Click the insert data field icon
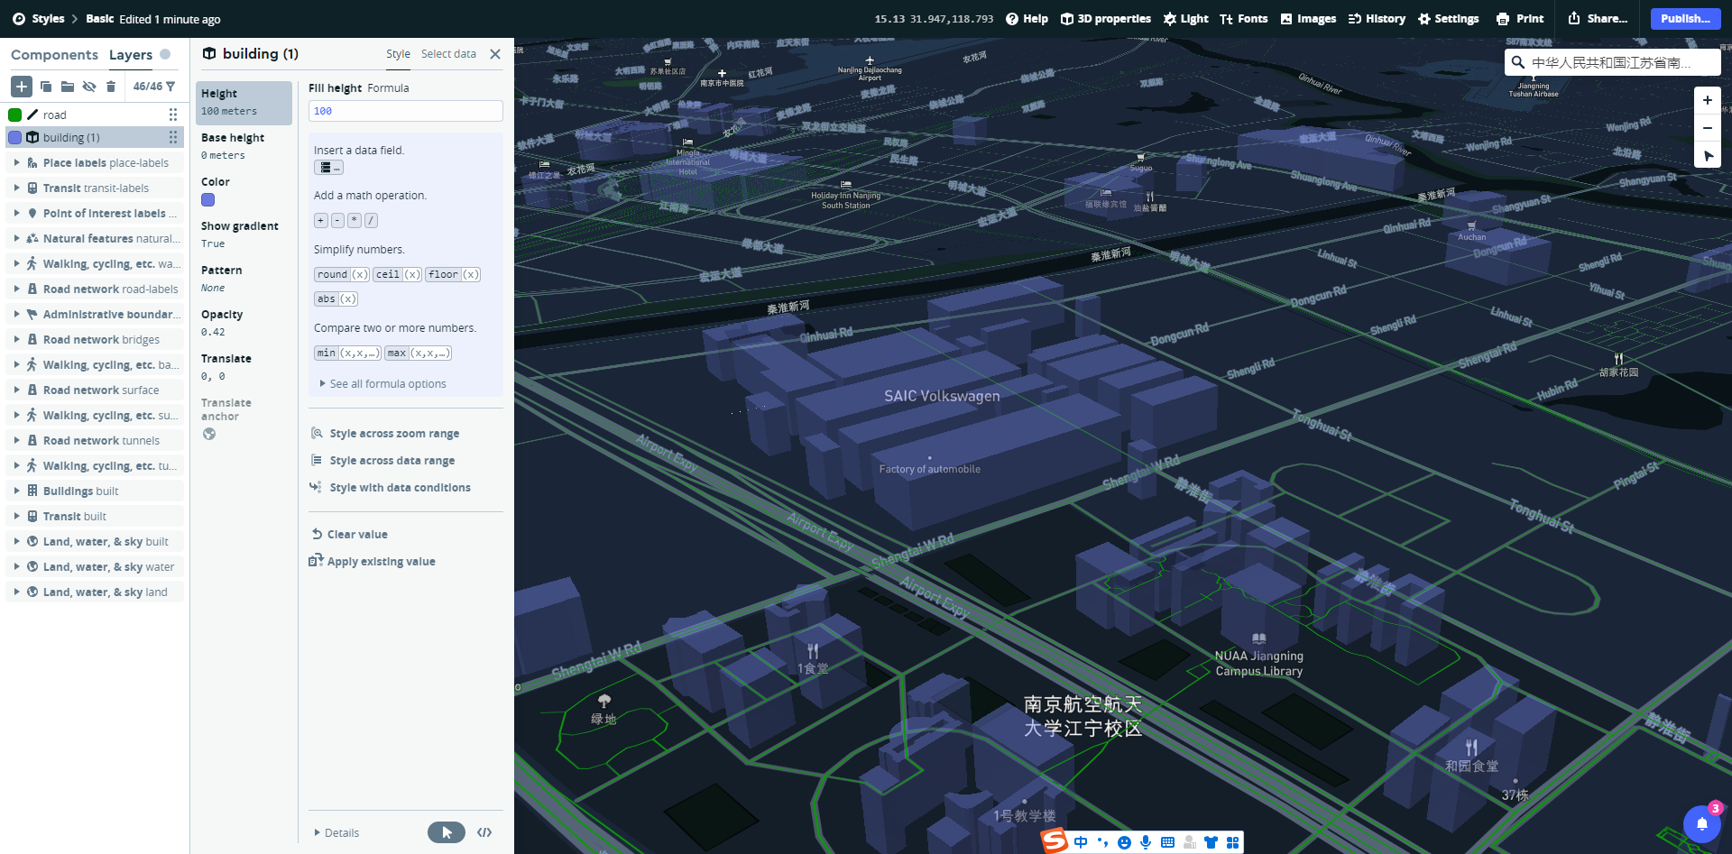Image resolution: width=1732 pixels, height=854 pixels. pyautogui.click(x=328, y=168)
